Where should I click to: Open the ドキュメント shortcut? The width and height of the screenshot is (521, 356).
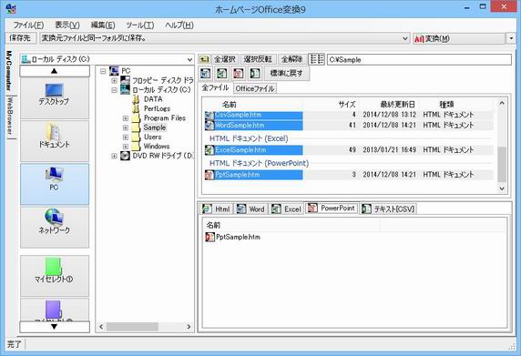55,141
